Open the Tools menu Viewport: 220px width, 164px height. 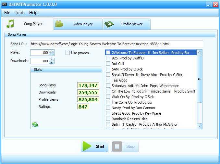(20, 13)
